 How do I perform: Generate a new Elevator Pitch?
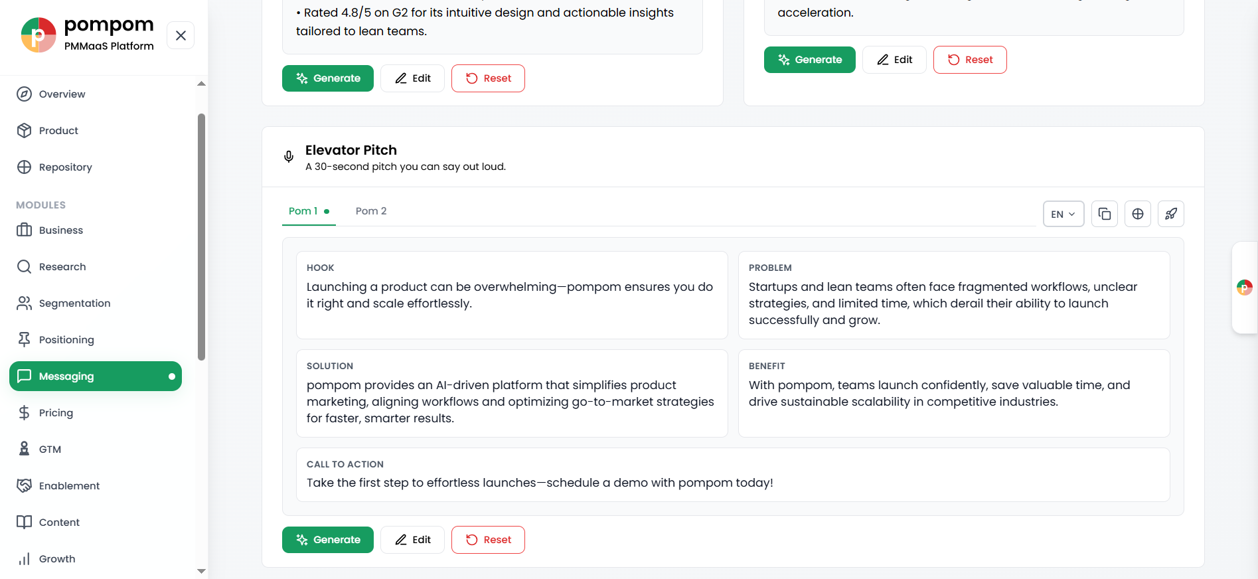pos(328,540)
